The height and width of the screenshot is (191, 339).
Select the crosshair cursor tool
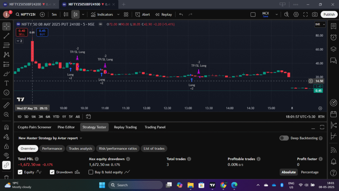tap(7, 27)
